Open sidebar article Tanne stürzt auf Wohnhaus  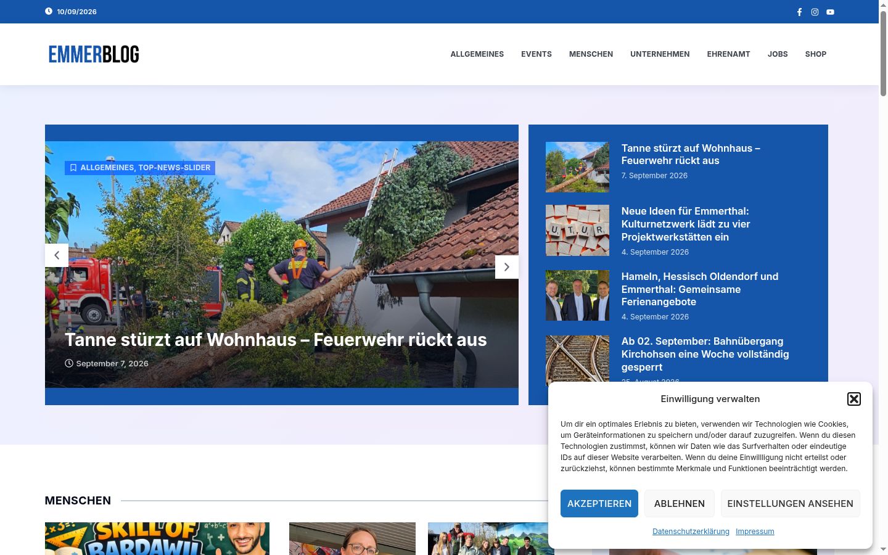pos(691,154)
